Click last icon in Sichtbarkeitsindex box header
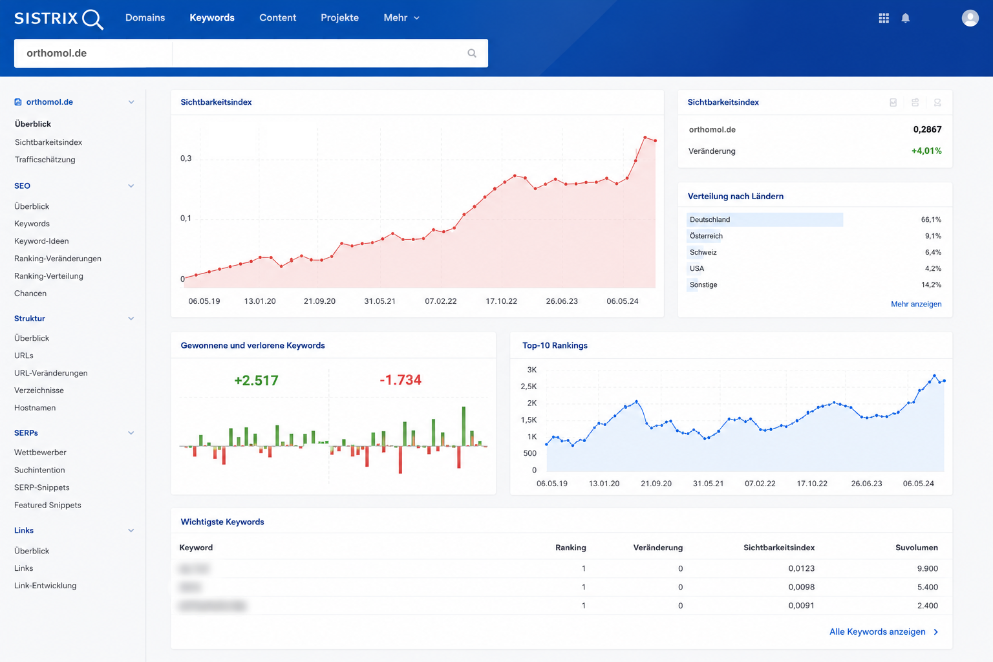The image size is (993, 662). point(937,102)
